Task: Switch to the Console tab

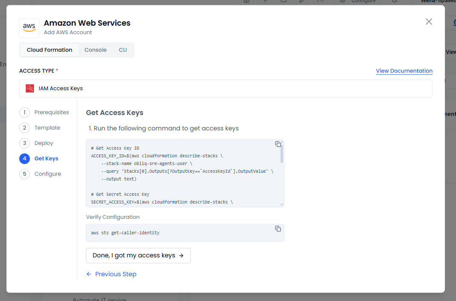Action: pyautogui.click(x=95, y=50)
